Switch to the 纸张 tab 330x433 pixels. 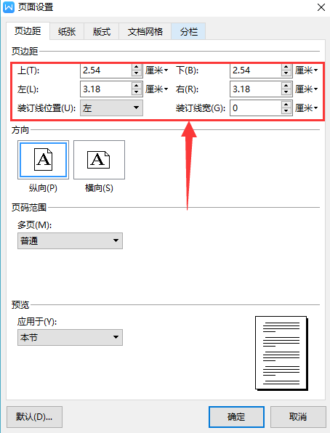click(67, 31)
